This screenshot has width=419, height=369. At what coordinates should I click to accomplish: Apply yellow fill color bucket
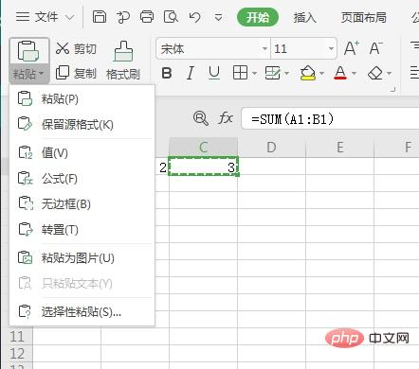[x=308, y=73]
